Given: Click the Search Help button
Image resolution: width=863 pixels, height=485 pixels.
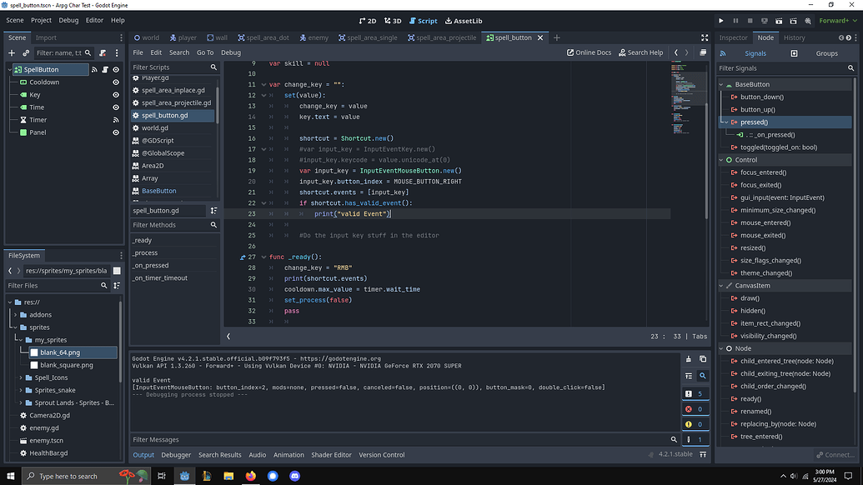Looking at the screenshot, I should pos(640,52).
